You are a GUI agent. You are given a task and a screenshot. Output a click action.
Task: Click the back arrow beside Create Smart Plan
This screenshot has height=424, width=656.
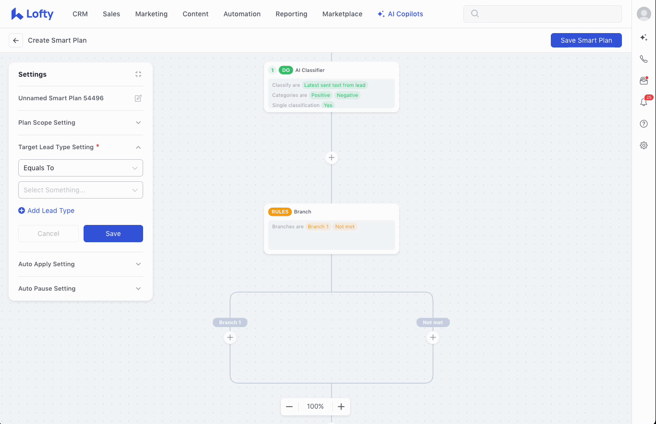click(x=16, y=40)
